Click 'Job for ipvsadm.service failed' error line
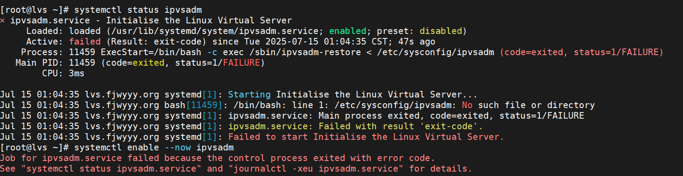The width and height of the screenshot is (683, 176). coord(217,158)
